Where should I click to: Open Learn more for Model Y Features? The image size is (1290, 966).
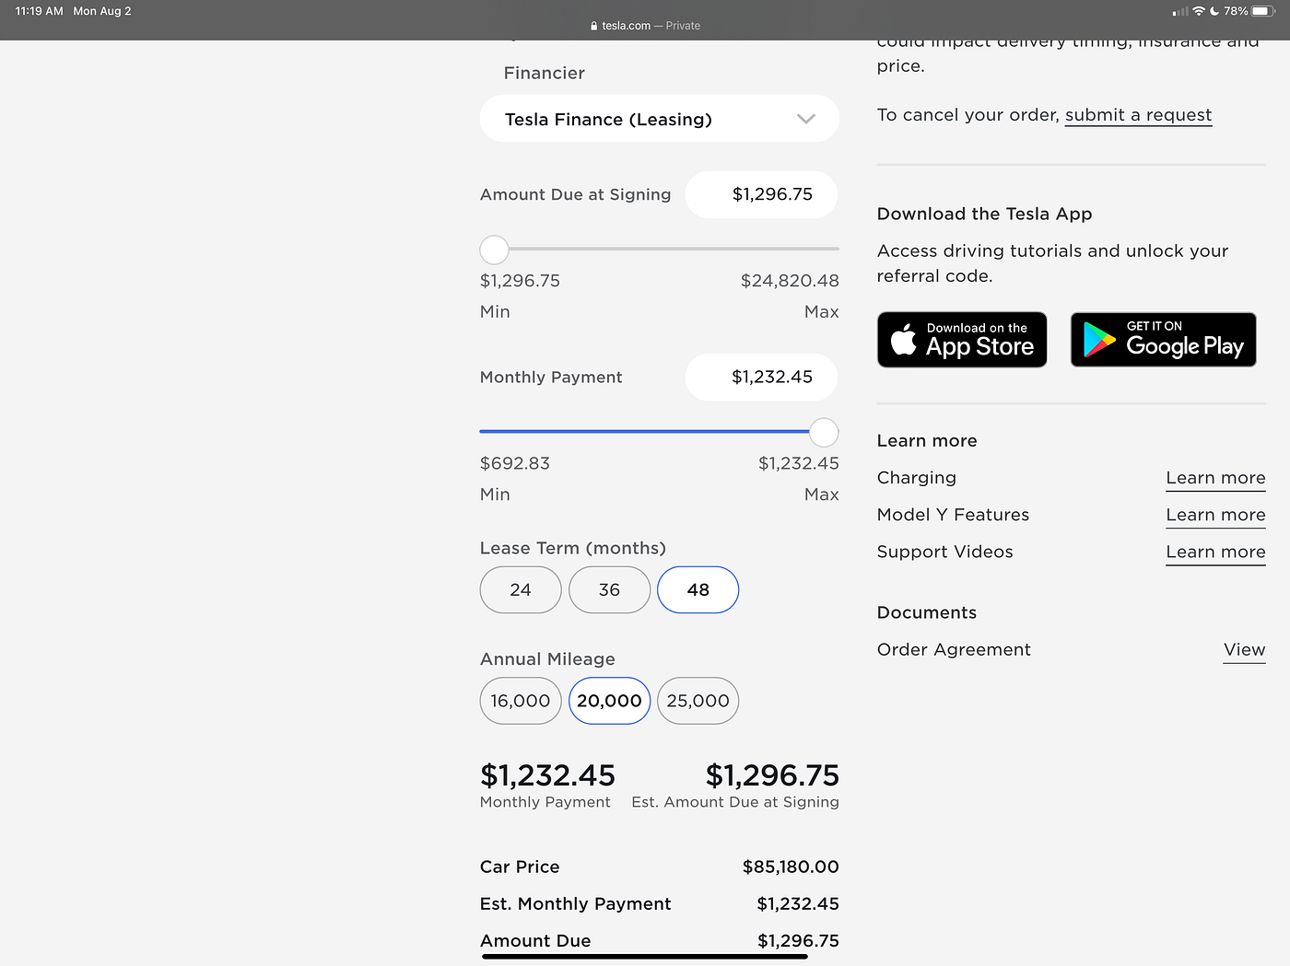[1215, 515]
